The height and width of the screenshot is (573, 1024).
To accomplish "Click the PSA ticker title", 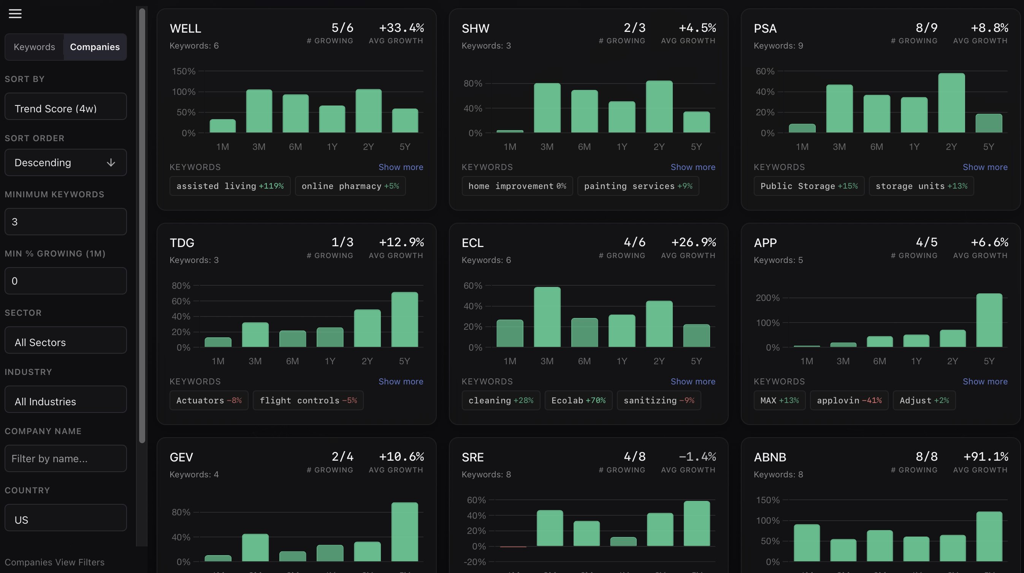I will pos(765,28).
